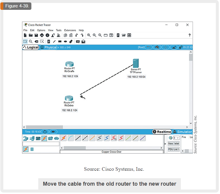Redo the last action

coord(82,35)
